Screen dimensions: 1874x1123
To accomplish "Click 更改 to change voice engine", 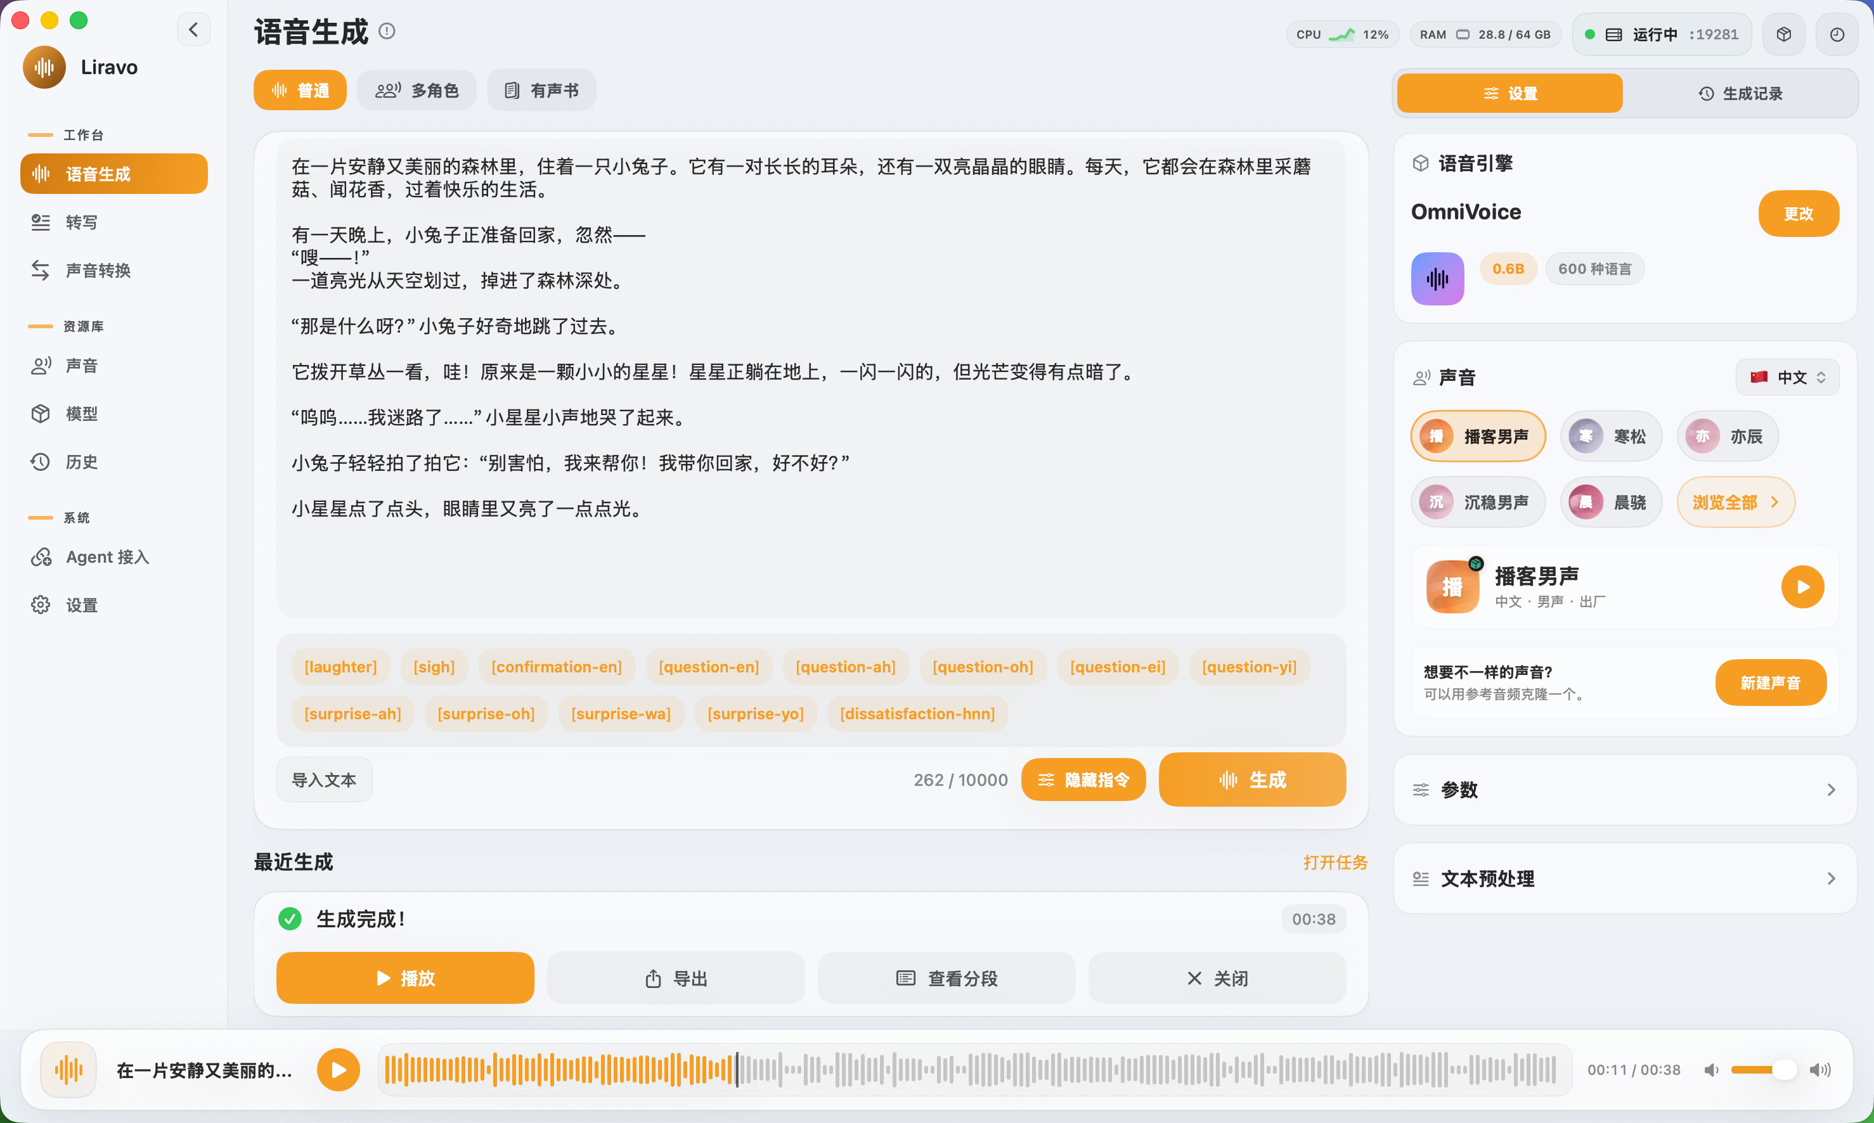I will [x=1799, y=214].
